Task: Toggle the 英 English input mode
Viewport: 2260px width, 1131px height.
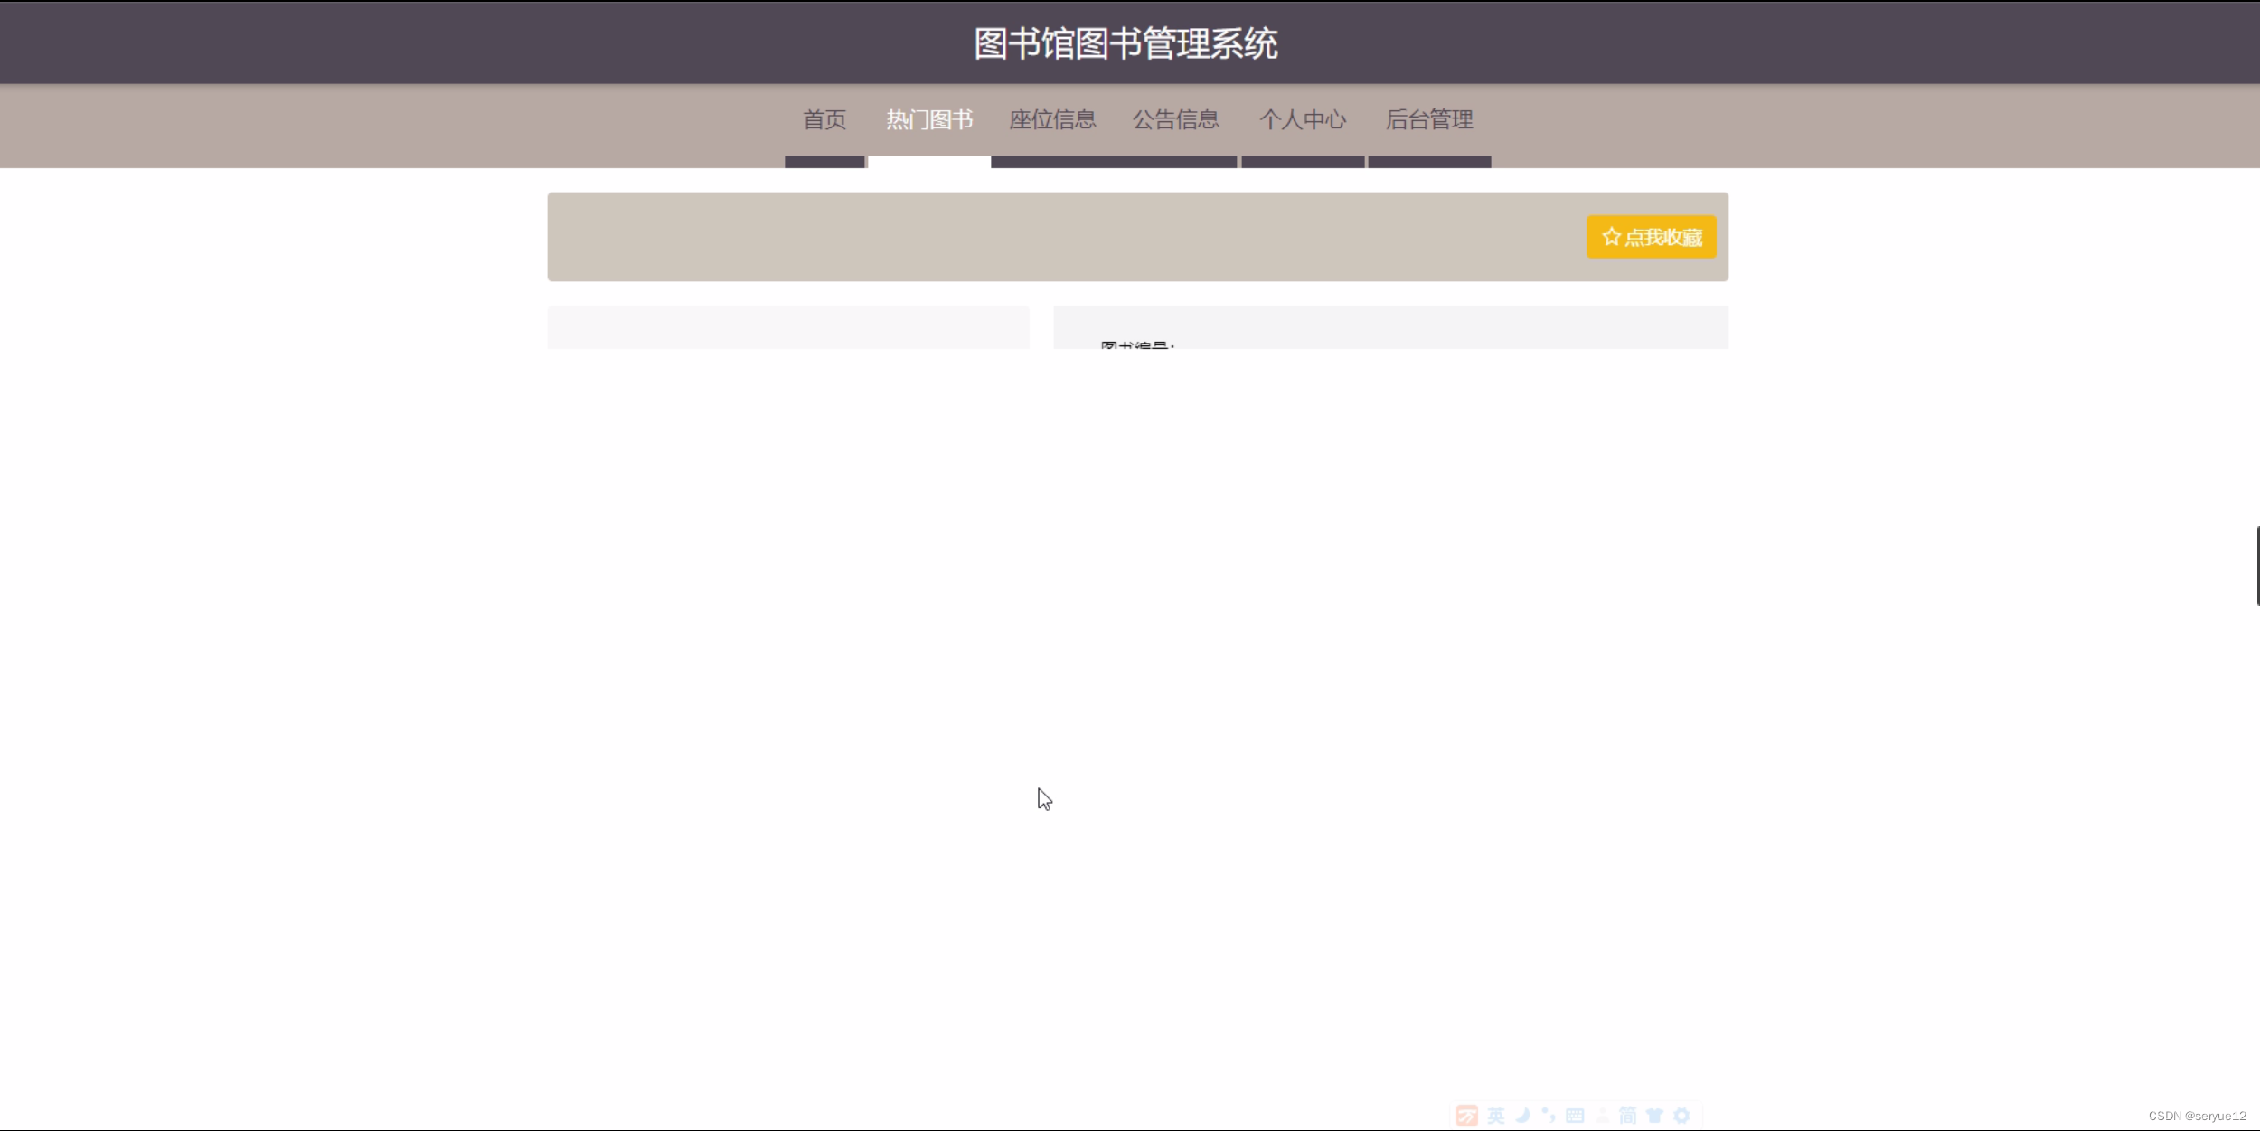Action: click(x=1496, y=1116)
